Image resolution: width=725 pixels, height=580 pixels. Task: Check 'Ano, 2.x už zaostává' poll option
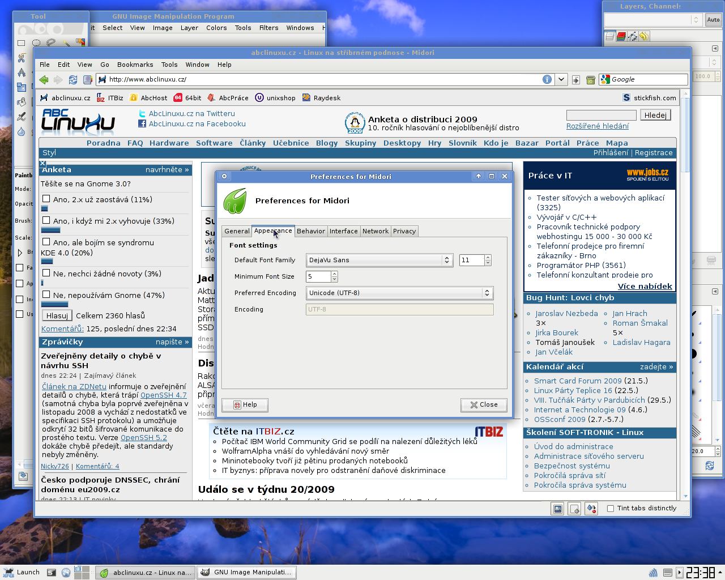point(46,199)
